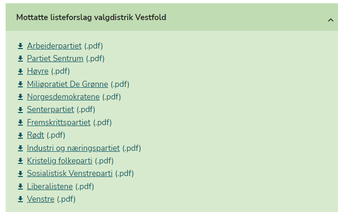Screen dimensions: 338x212
Task: Click download icon beside Høyre
Action: pyautogui.click(x=20, y=71)
